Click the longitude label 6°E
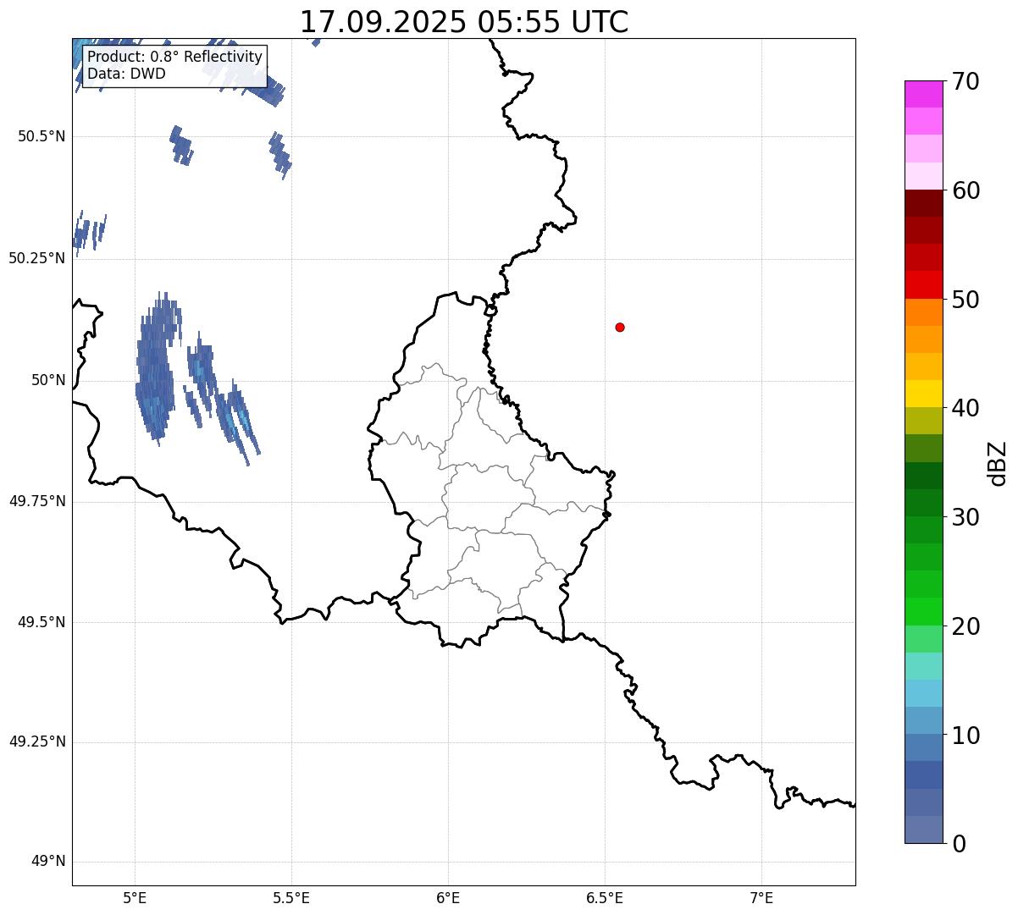Image resolution: width=1018 pixels, height=915 pixels. click(x=448, y=897)
